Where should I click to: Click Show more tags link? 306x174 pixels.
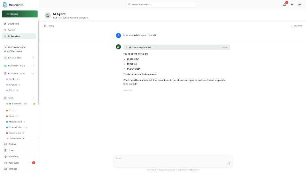click(x=16, y=139)
